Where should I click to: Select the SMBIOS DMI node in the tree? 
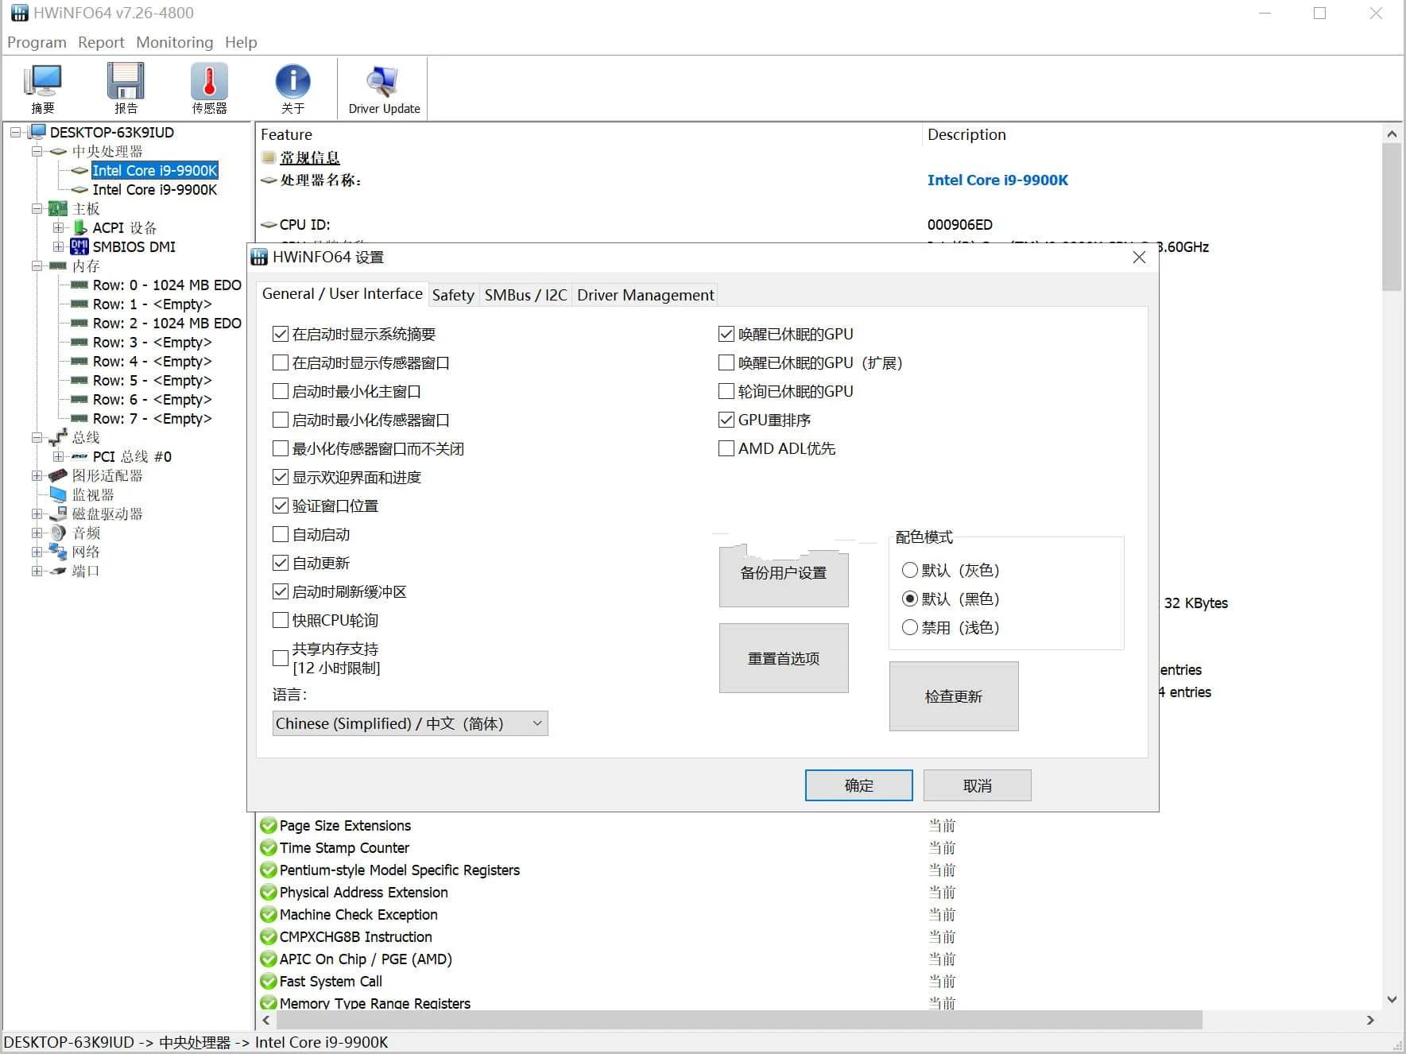pos(134,246)
